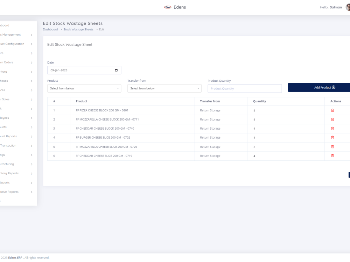Open the Inventory sidebar item
The height and width of the screenshot is (262, 350).
[3, 72]
